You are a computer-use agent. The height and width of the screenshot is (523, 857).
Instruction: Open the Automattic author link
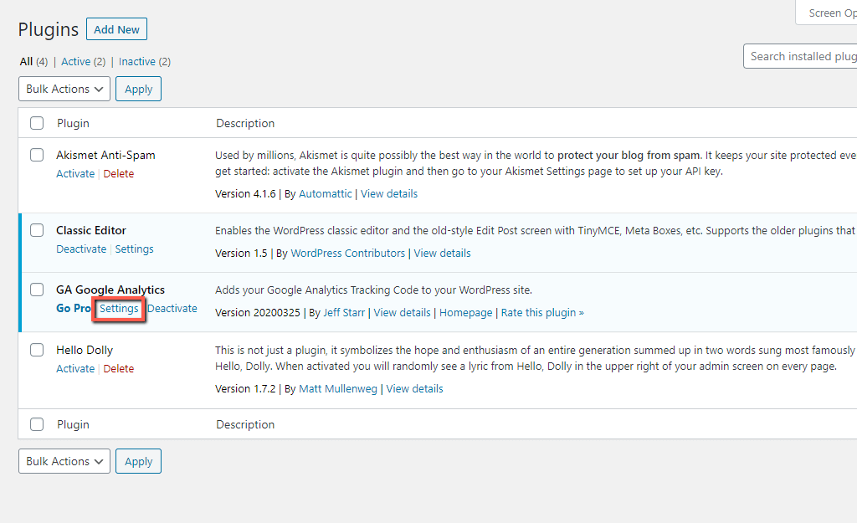326,194
